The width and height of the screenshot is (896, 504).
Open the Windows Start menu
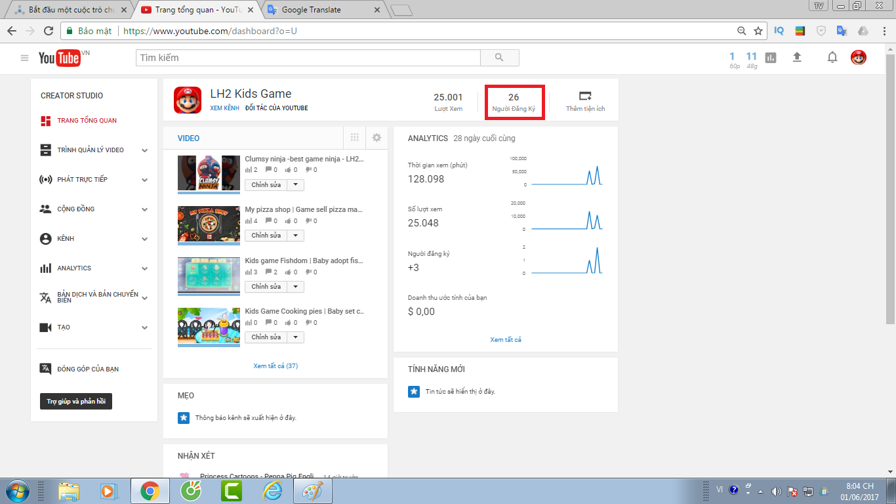click(16, 490)
